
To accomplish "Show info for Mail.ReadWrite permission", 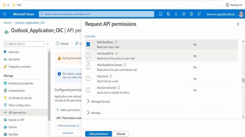I will (x=116, y=53).
